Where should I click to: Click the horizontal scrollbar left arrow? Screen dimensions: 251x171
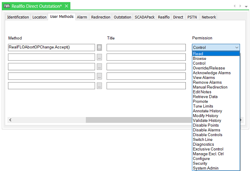click(10, 120)
